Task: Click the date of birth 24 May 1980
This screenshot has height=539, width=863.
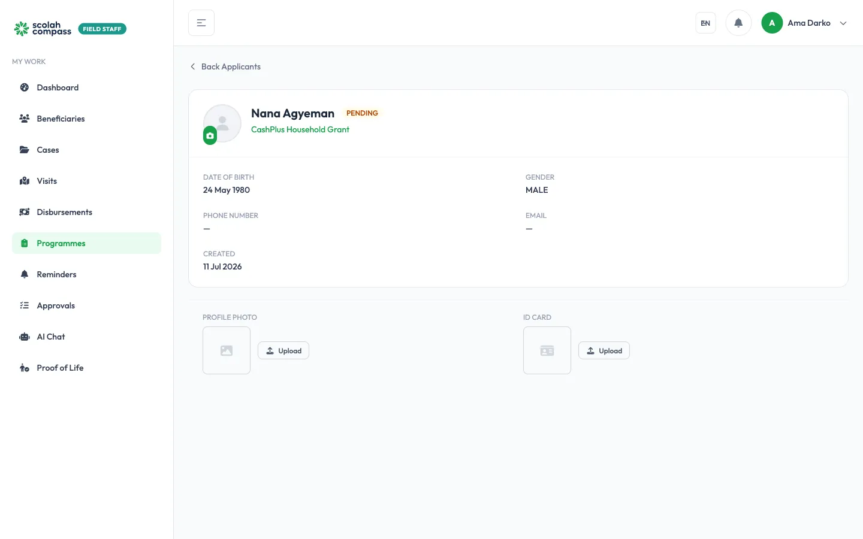Action: click(227, 190)
